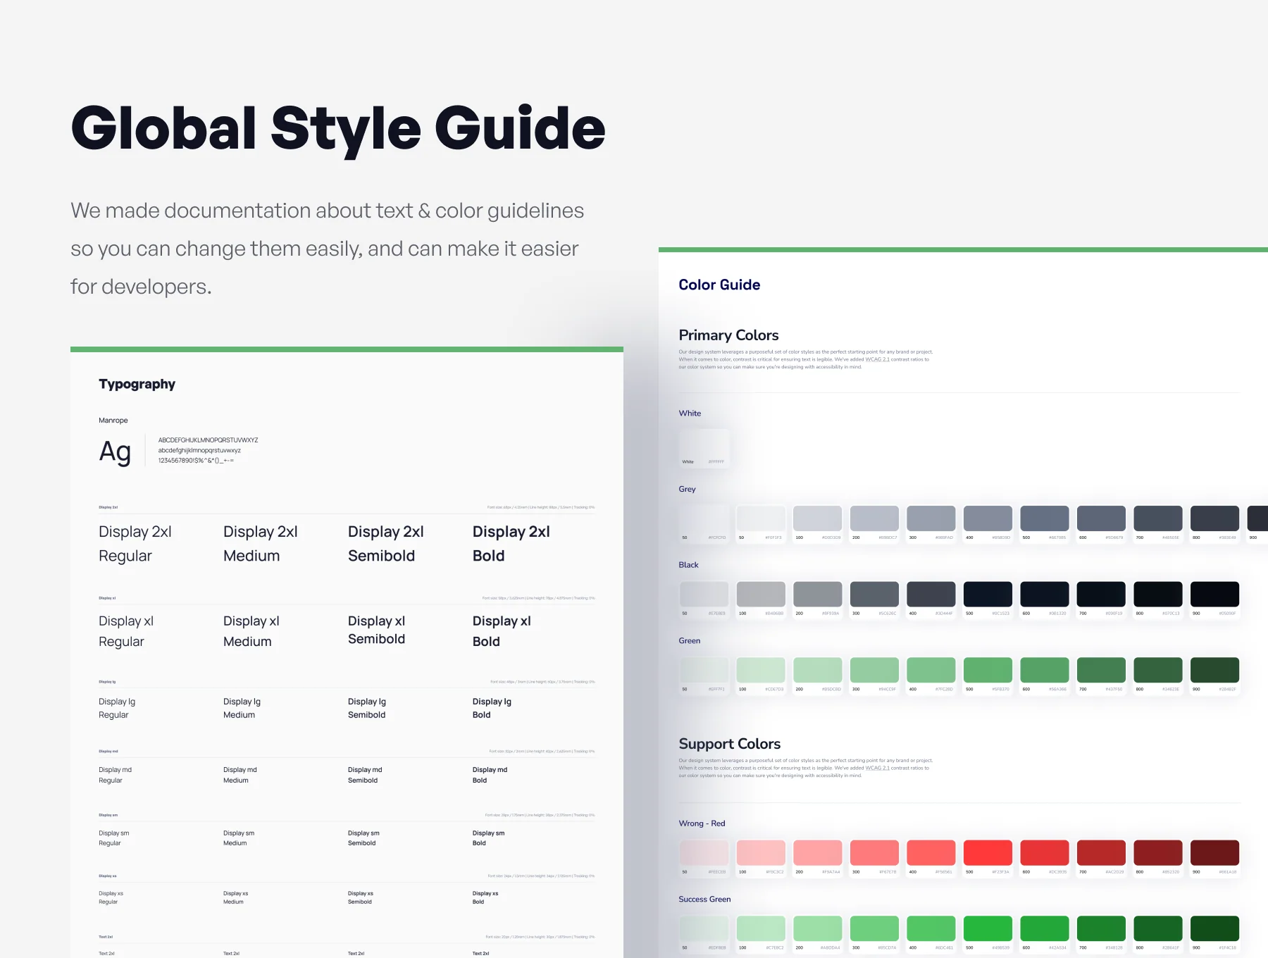This screenshot has height=958, width=1268.
Task: Click the 'Primary Colors' heading
Action: click(x=728, y=335)
